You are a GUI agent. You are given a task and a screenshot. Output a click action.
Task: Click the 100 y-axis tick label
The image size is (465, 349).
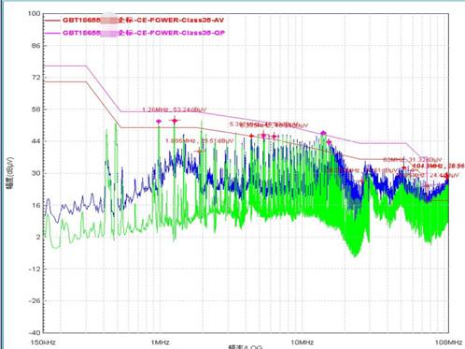(35, 13)
